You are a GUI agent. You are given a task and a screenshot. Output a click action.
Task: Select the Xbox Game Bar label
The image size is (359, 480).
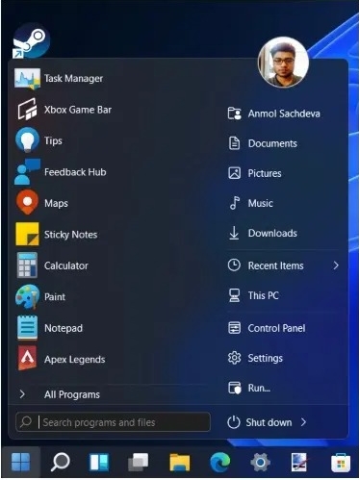[78, 110]
